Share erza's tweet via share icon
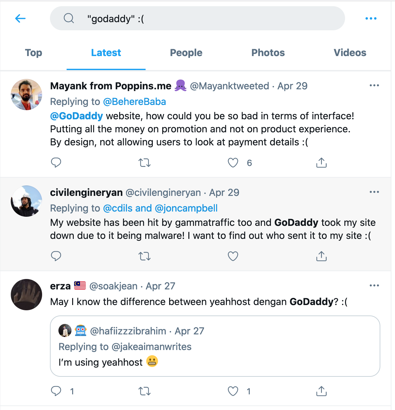 pyautogui.click(x=321, y=391)
